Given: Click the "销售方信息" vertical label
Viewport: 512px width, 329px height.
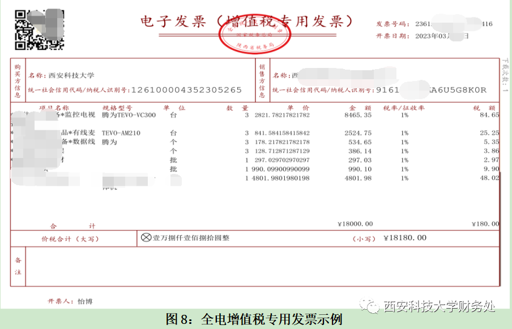Looking at the screenshot, I should [262, 80].
